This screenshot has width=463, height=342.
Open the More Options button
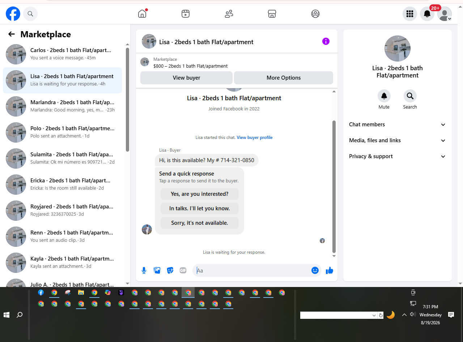pos(284,78)
